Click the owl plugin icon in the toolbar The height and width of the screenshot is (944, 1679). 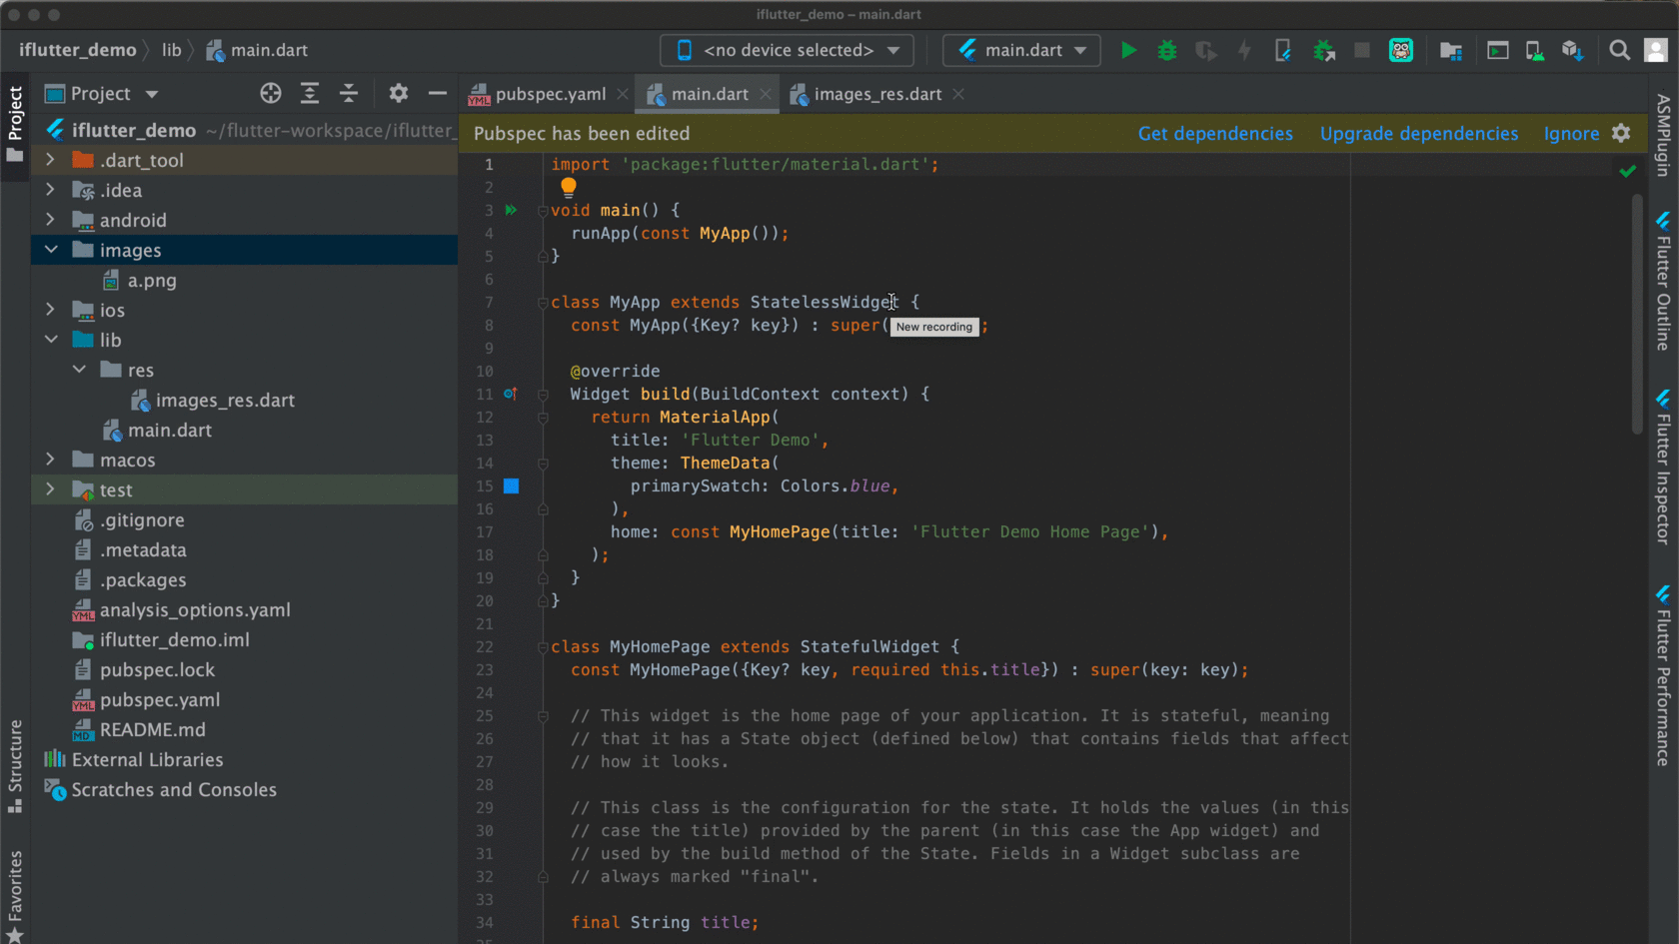1401,50
